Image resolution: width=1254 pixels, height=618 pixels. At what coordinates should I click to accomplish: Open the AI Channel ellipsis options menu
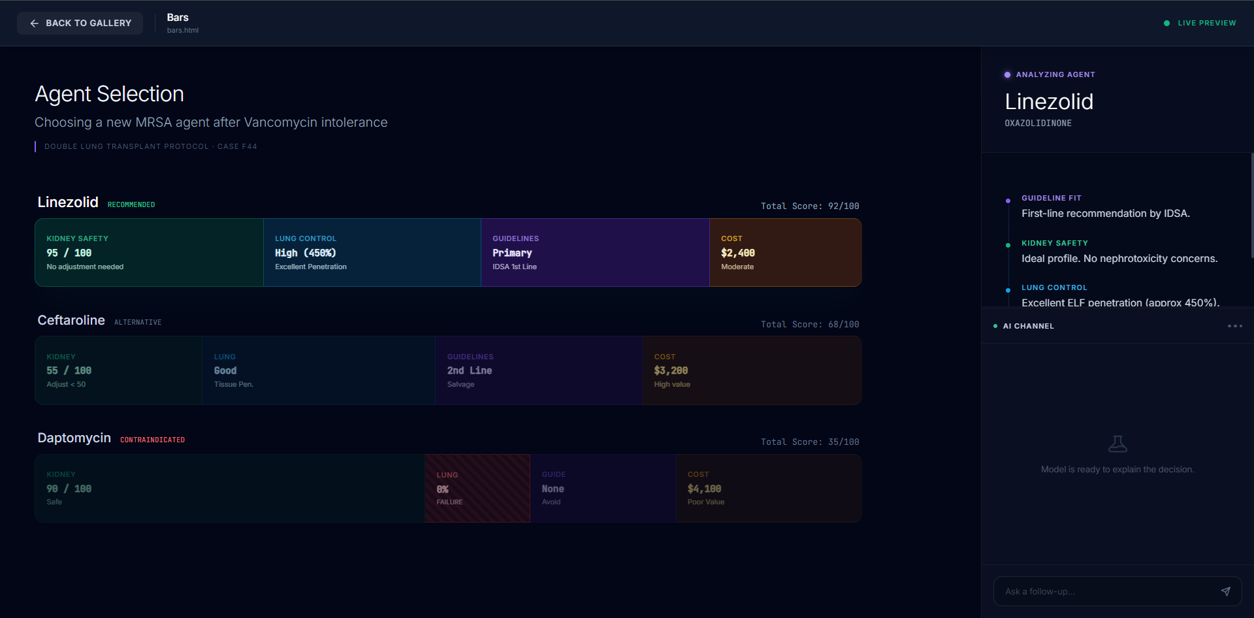pyautogui.click(x=1235, y=326)
